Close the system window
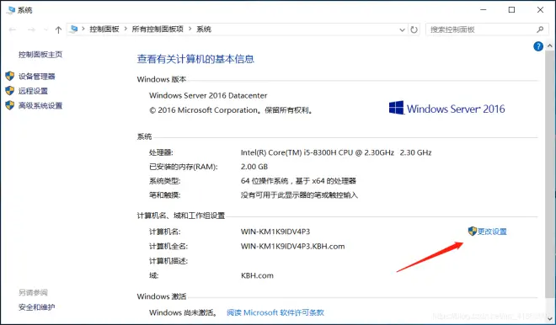 (x=540, y=10)
